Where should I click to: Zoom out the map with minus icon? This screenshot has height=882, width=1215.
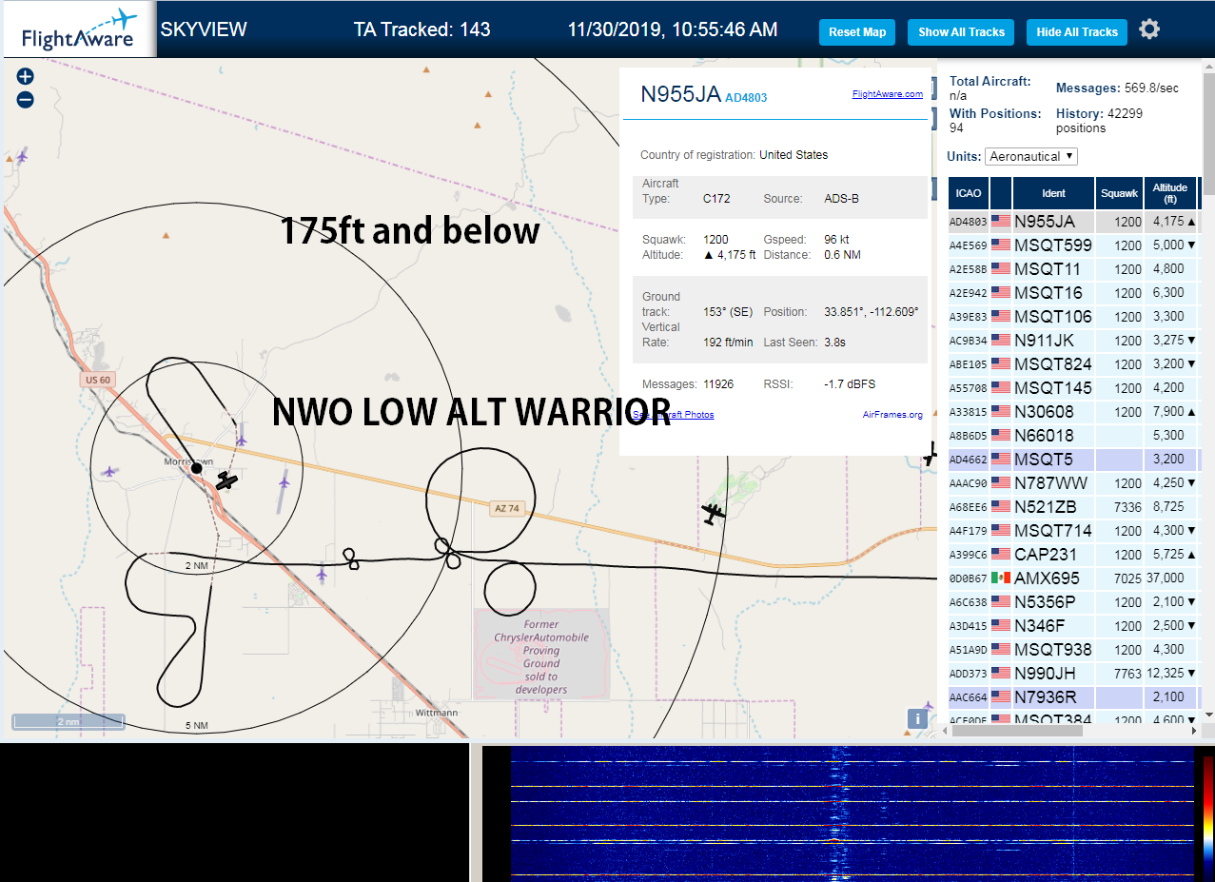(26, 99)
